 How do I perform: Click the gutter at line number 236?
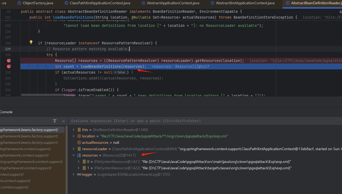[8, 90]
